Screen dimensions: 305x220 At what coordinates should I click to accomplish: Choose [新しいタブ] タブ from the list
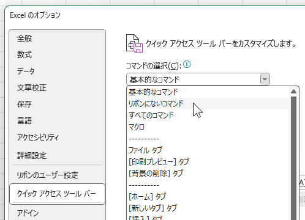208,208
